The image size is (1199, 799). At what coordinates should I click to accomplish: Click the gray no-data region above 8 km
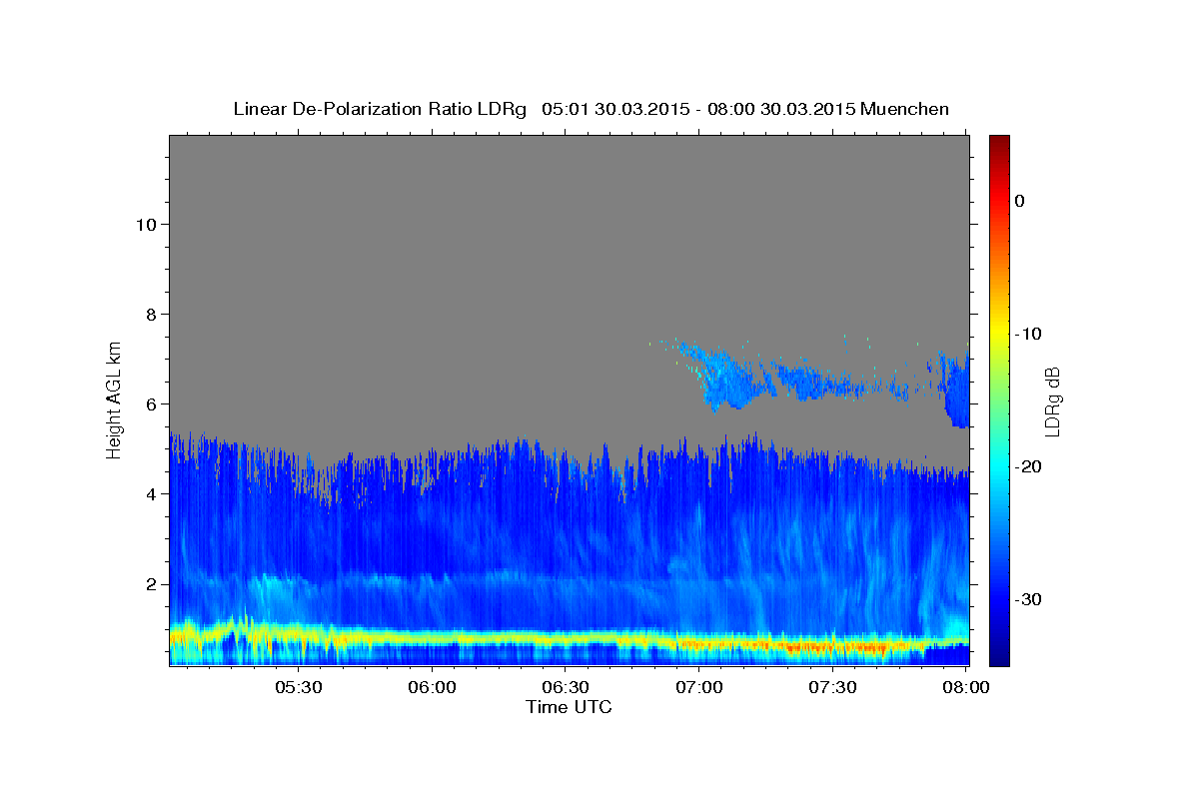point(569,225)
